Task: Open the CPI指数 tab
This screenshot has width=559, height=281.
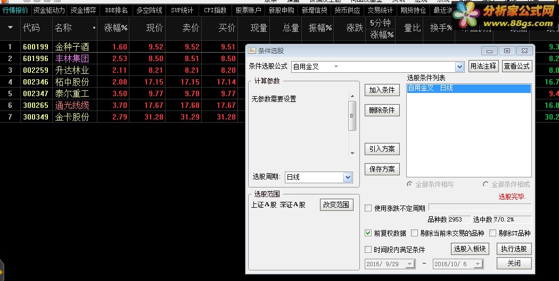Action: pyautogui.click(x=215, y=10)
